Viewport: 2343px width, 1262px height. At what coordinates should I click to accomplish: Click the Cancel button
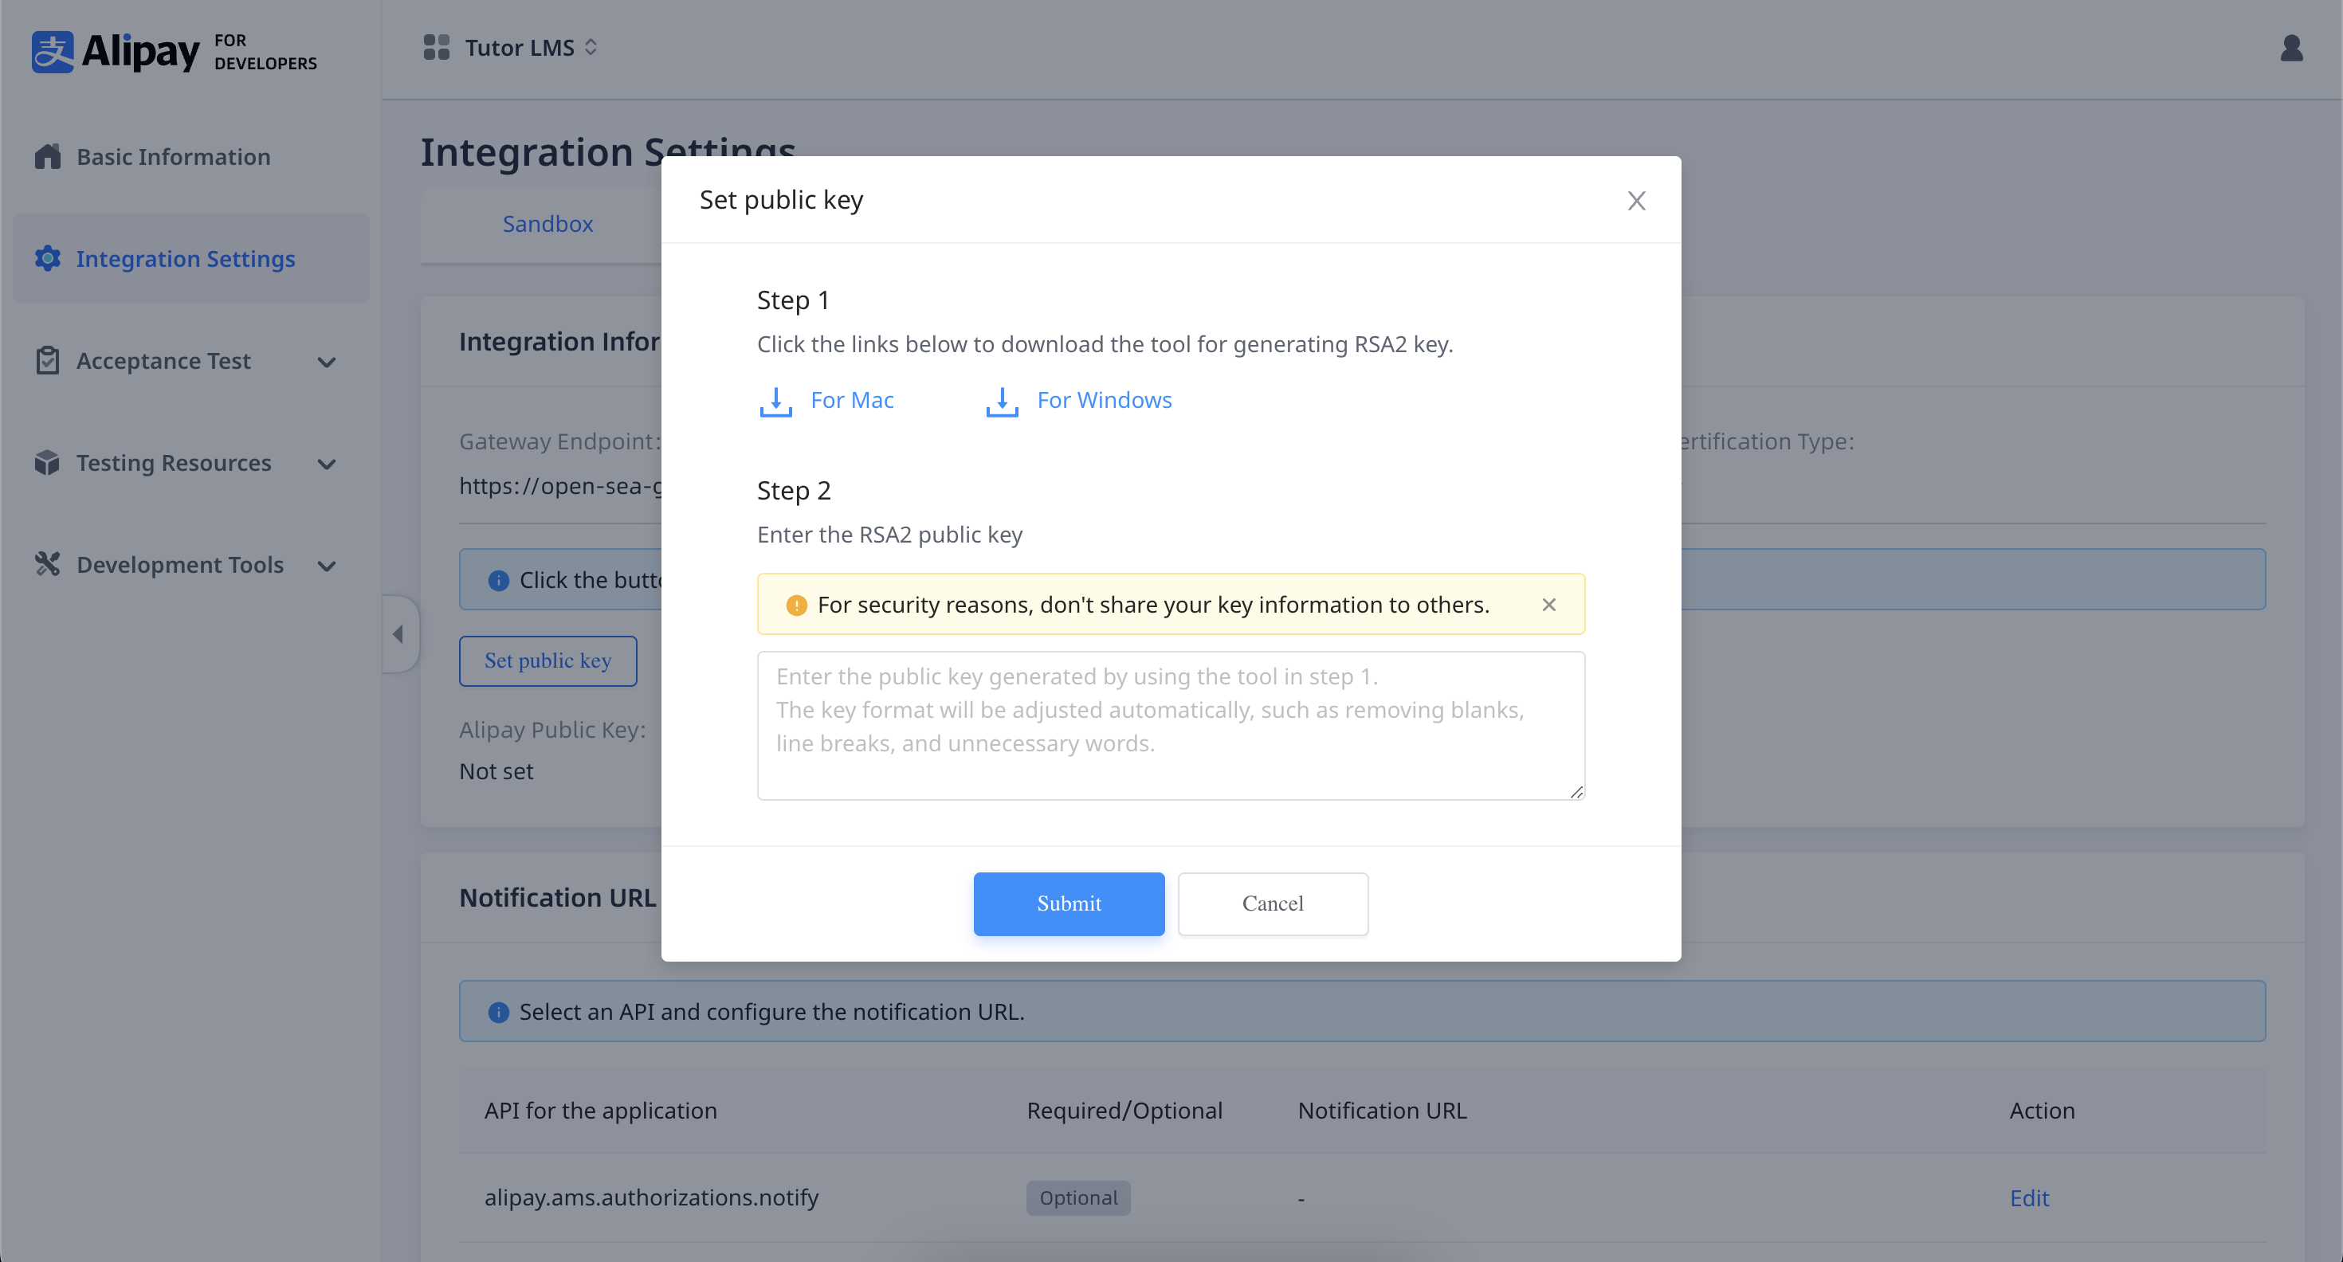[1271, 903]
